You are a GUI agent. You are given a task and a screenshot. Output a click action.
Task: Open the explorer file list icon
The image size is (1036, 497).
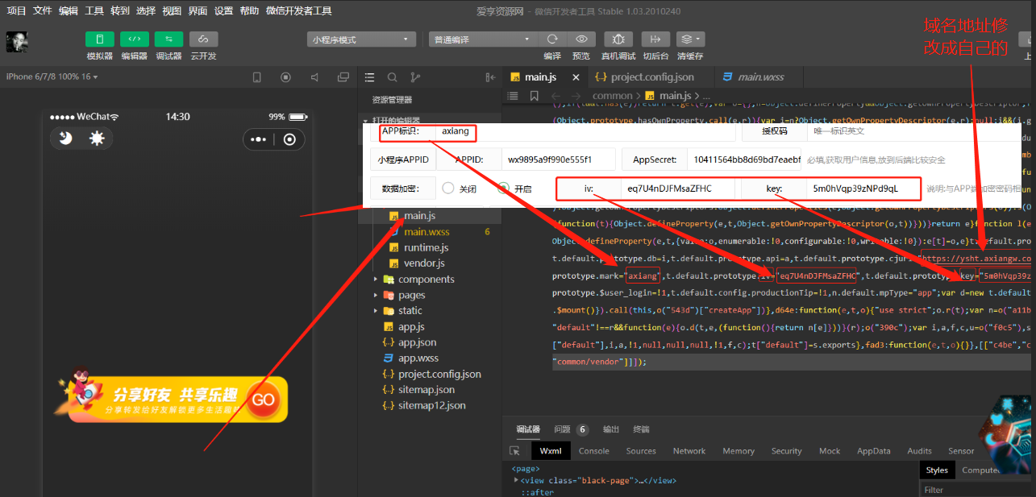click(x=369, y=77)
